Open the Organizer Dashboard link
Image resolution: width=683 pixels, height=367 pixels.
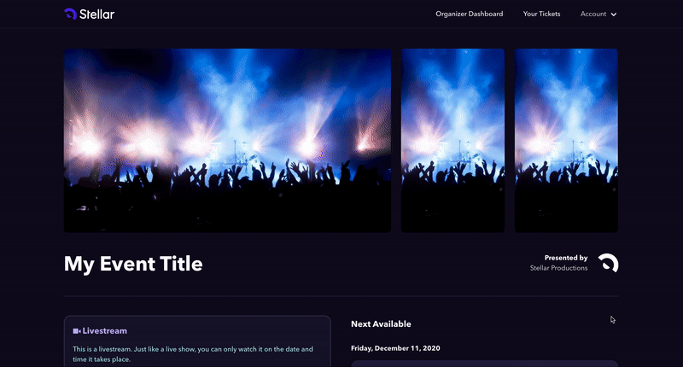tap(469, 14)
